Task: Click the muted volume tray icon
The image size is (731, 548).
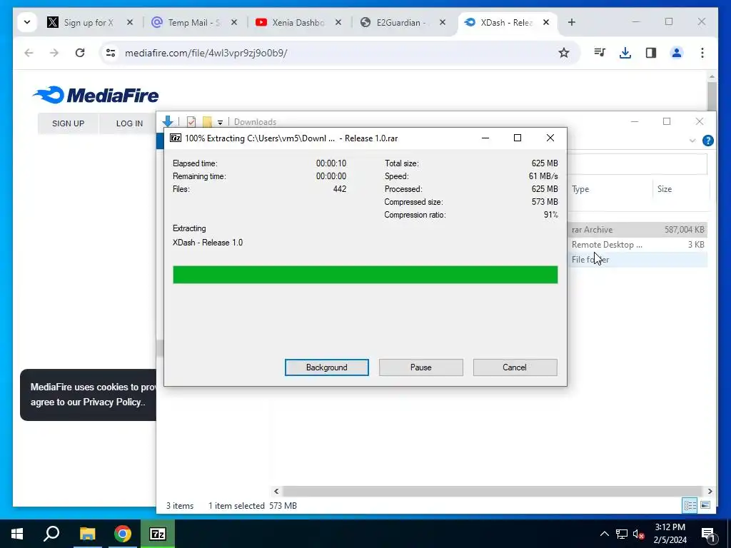Action: (639, 534)
